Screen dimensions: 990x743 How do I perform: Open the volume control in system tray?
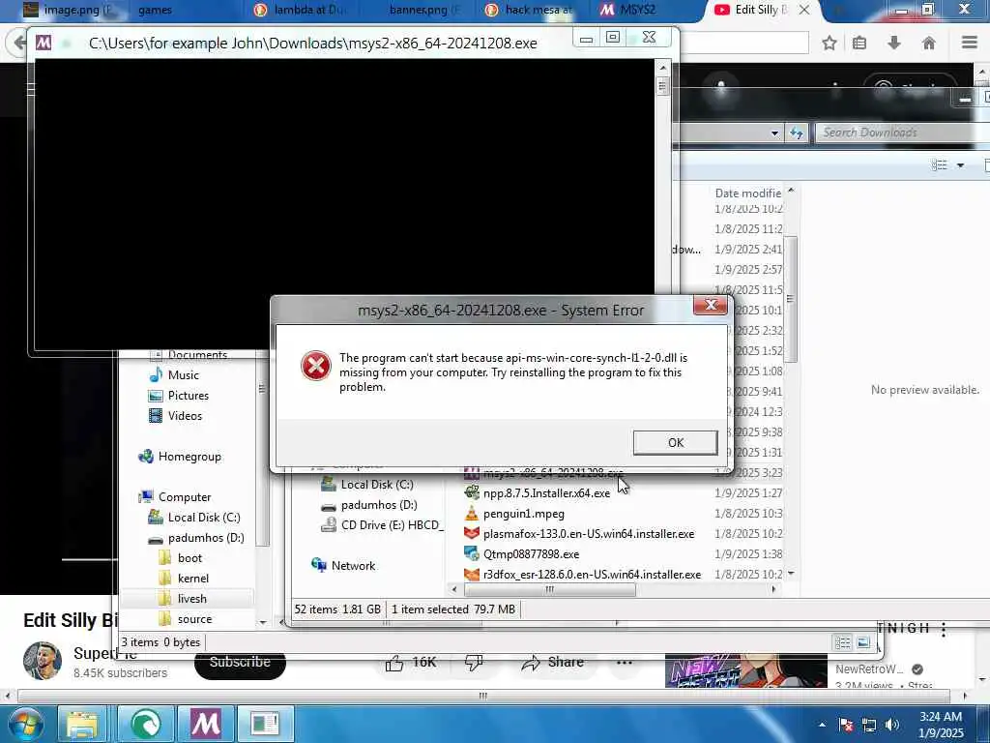click(x=891, y=725)
